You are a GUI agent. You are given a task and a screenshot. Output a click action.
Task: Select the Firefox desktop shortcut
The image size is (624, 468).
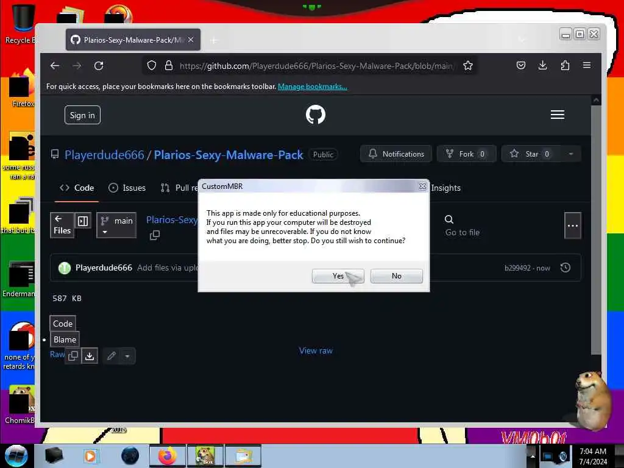20,88
